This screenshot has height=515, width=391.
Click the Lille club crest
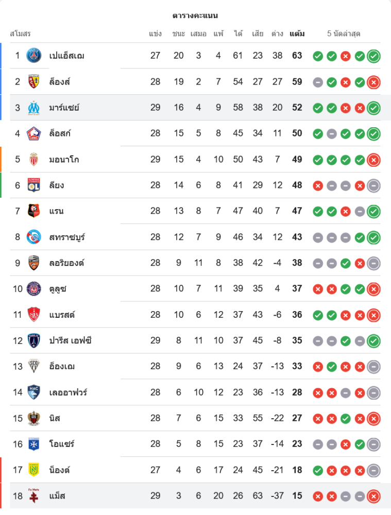pos(34,133)
